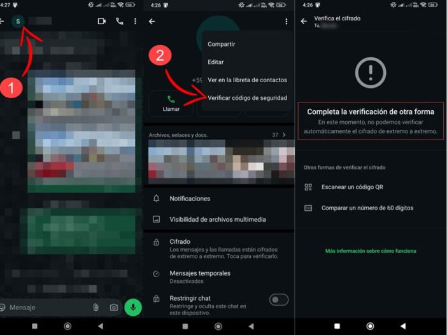Tap the QR code icon
Viewport: 447px width, 335px height.
click(x=308, y=187)
